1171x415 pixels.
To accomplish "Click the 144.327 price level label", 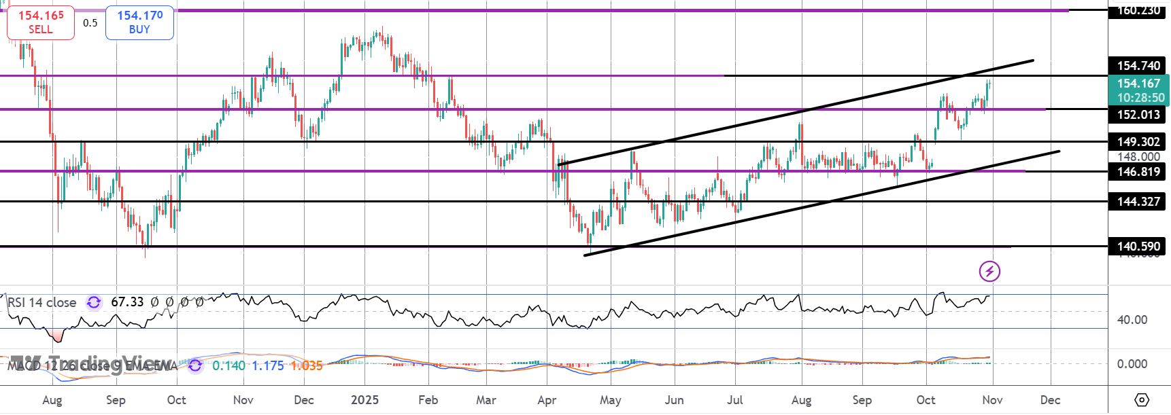I will (1138, 201).
